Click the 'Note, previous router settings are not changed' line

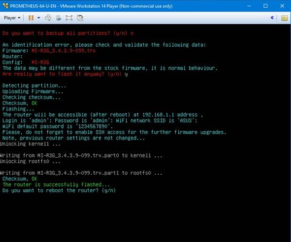73,138
